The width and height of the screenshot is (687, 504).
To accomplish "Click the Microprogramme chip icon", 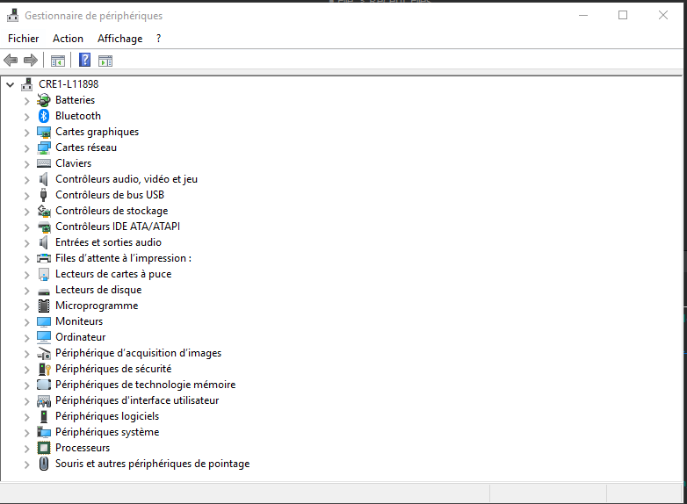I will 44,306.
